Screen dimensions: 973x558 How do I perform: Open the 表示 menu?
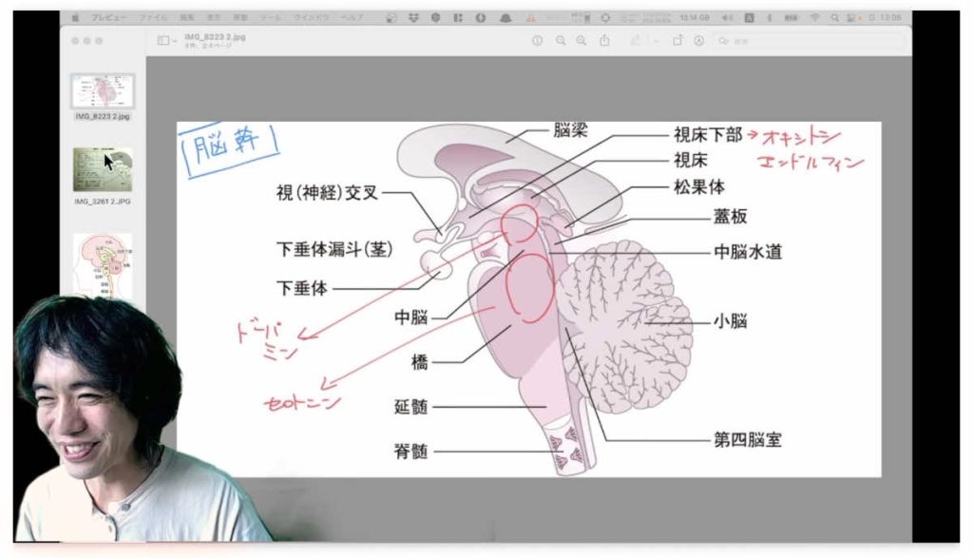(211, 18)
